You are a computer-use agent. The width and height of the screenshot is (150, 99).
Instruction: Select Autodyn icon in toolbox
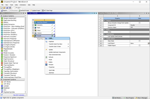click(2, 86)
